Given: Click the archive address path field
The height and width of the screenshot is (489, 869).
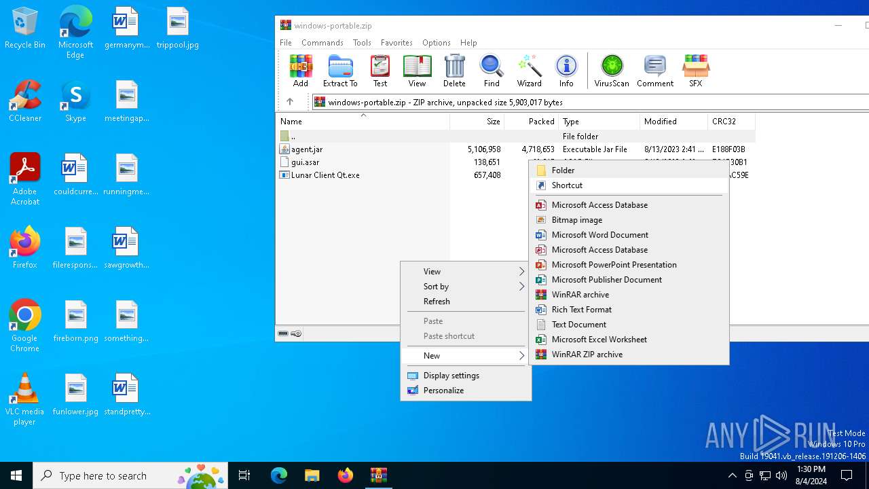Looking at the screenshot, I should pyautogui.click(x=591, y=102).
